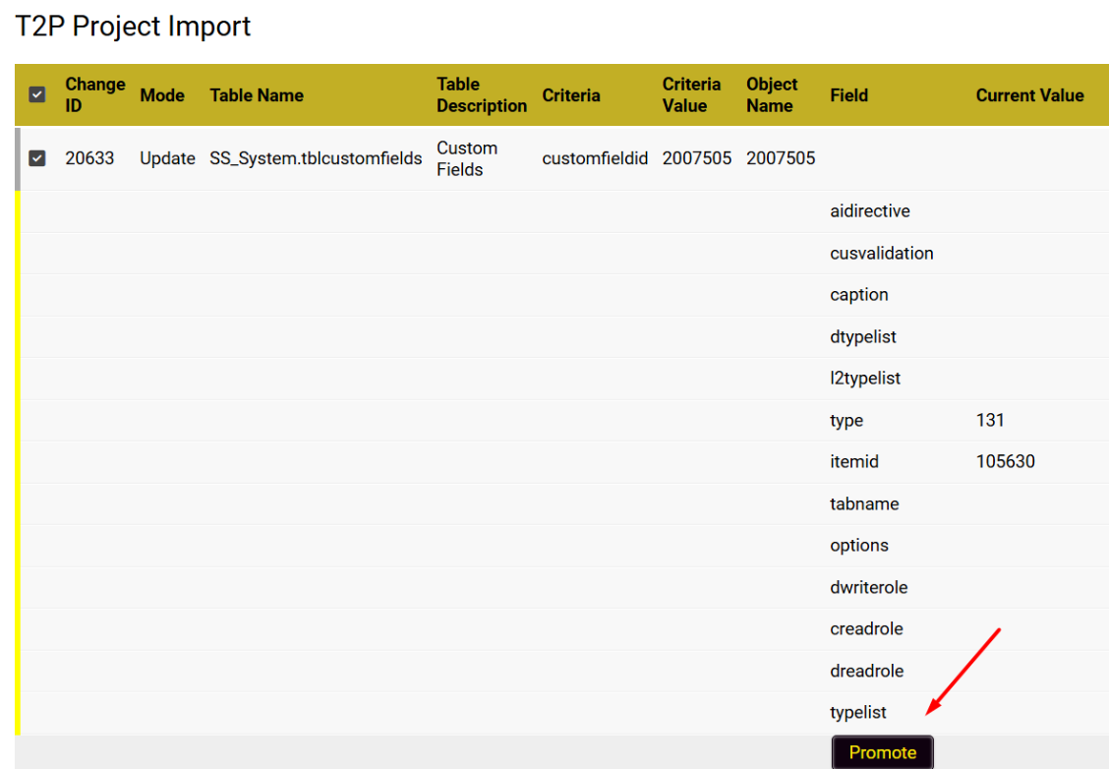Screen dimensions: 1109x769
Task: Select the itemid field row
Action: [564, 461]
